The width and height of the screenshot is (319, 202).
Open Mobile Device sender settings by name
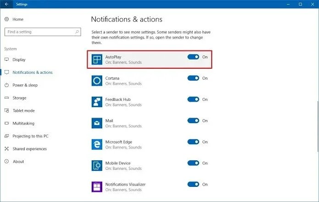click(118, 163)
